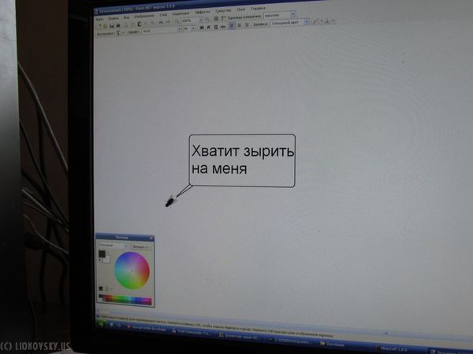The image size is (473, 354).
Task: Toggle bold Ж formatting
Action: 201,28
